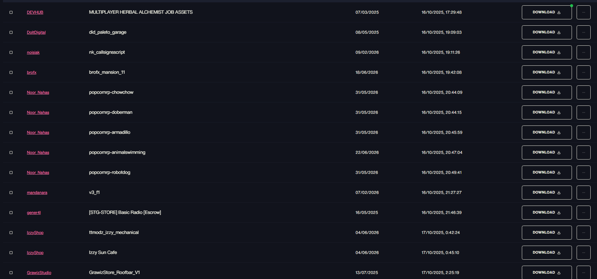Download the popcornrp-animalswimming asset
Image resolution: width=597 pixels, height=279 pixels.
click(x=547, y=153)
